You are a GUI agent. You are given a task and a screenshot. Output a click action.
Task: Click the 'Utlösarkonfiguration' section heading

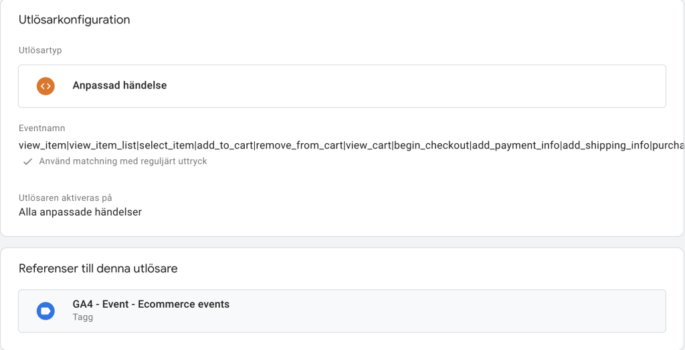(74, 19)
